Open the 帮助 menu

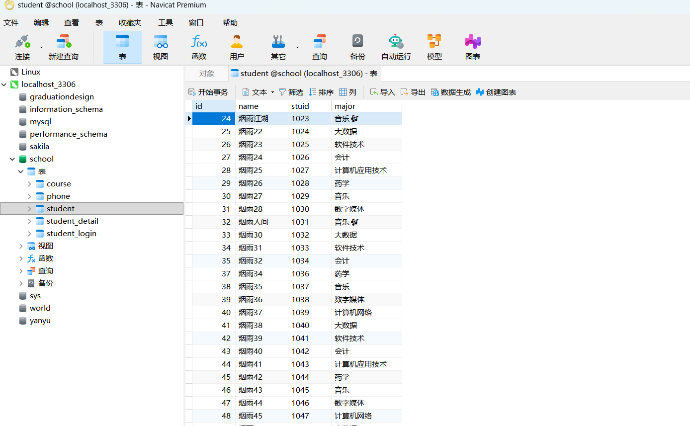click(230, 22)
